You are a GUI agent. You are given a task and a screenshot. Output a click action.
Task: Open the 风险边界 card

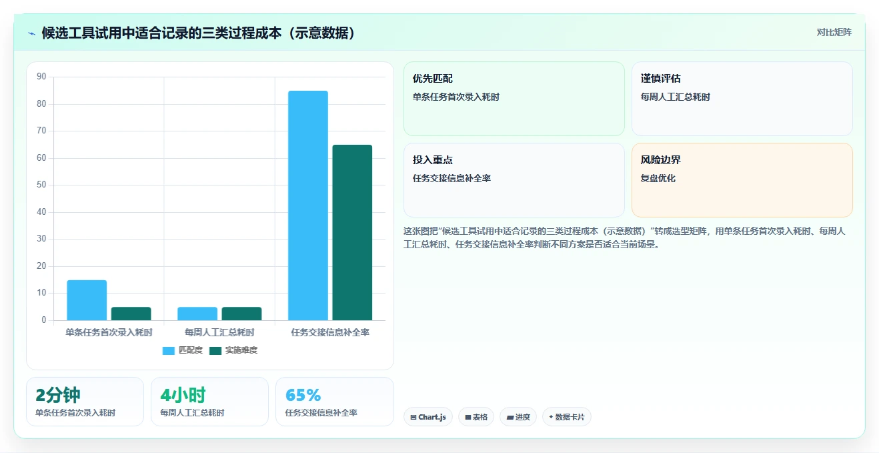coord(742,180)
